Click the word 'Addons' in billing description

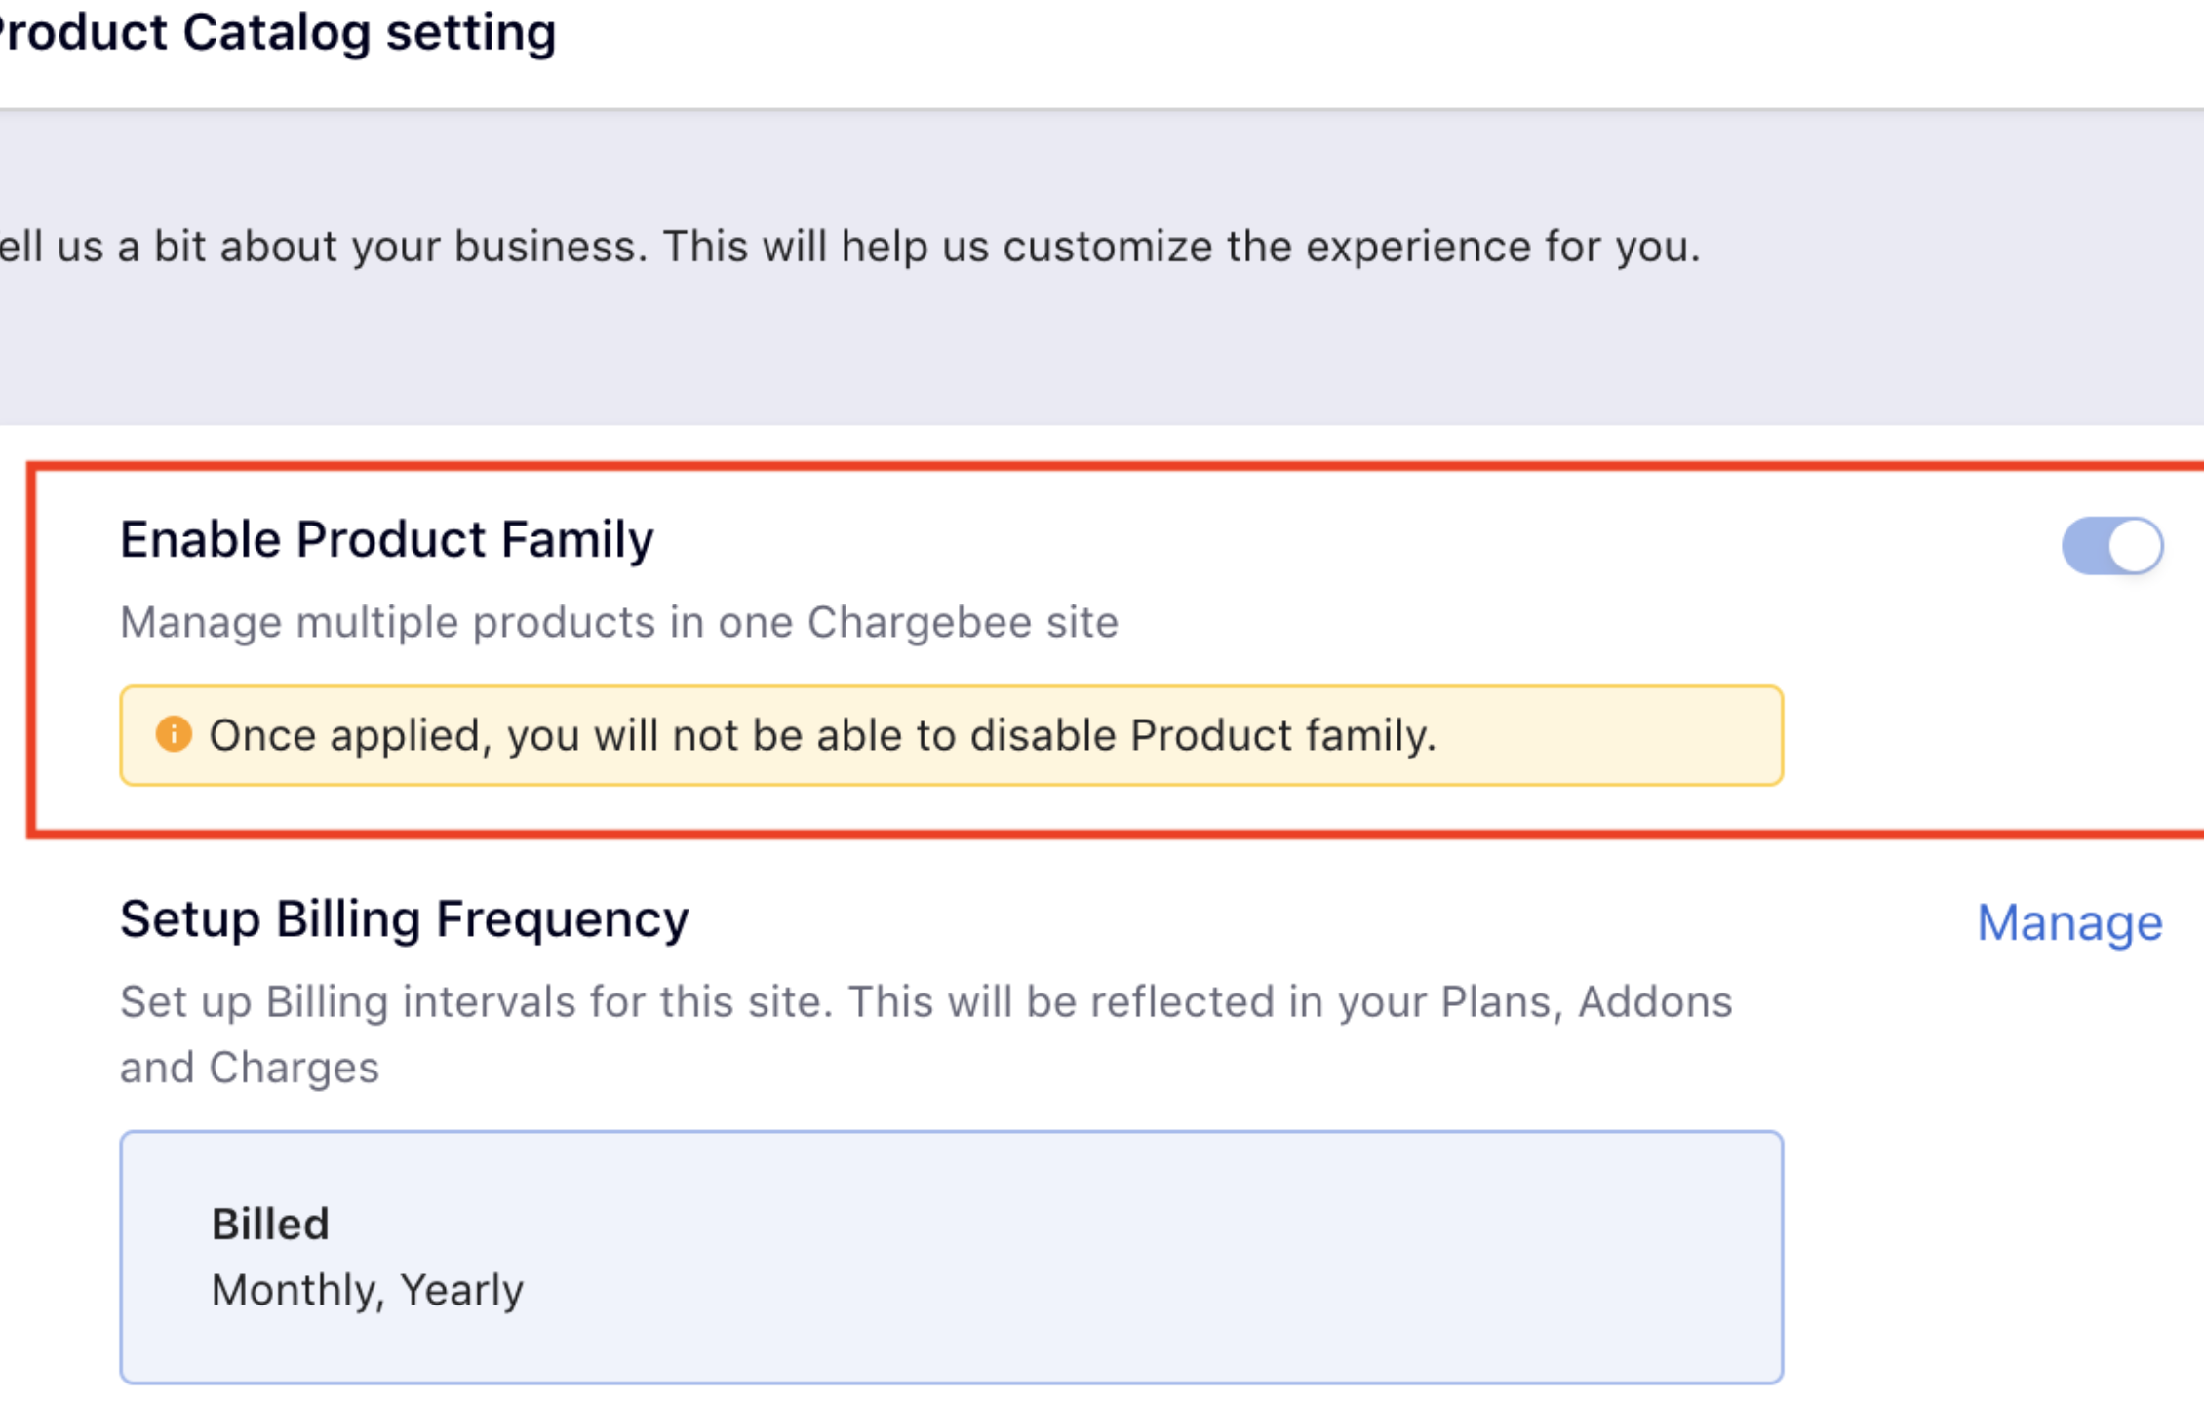tap(1654, 1002)
